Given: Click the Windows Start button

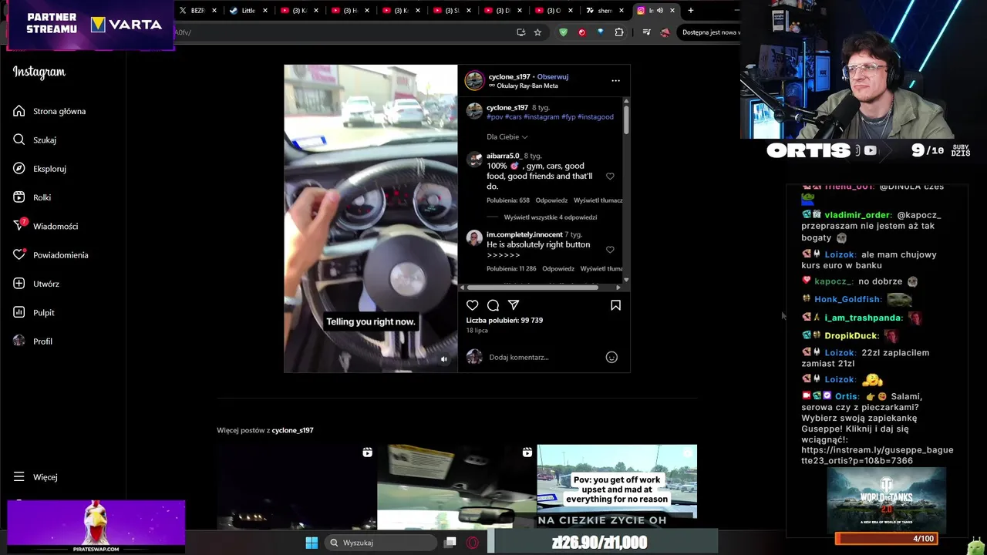Looking at the screenshot, I should click(x=312, y=543).
